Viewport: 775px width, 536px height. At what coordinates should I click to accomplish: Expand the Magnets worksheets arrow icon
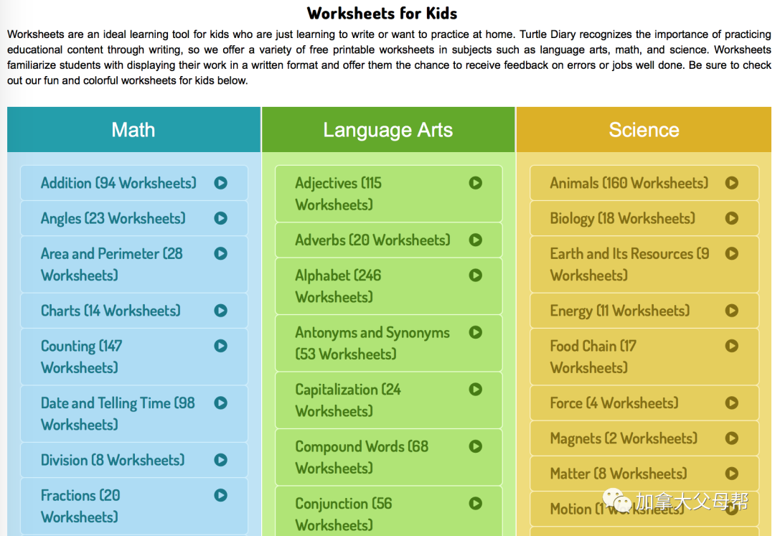(x=731, y=438)
